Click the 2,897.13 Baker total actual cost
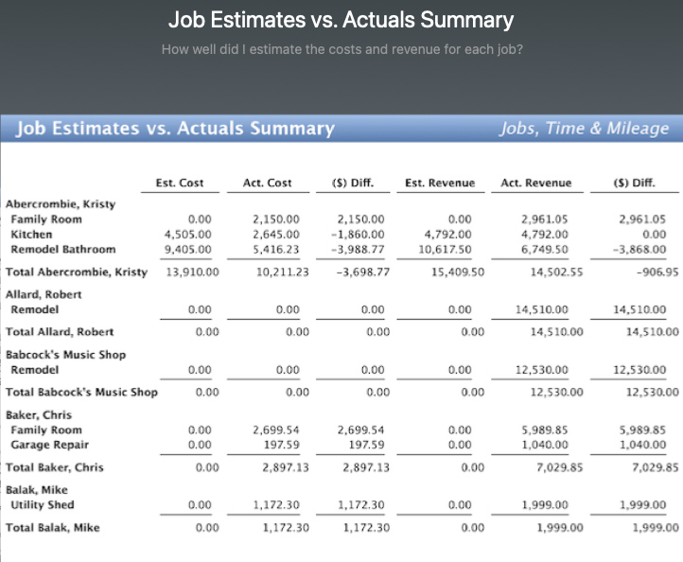The width and height of the screenshot is (683, 562). click(286, 467)
